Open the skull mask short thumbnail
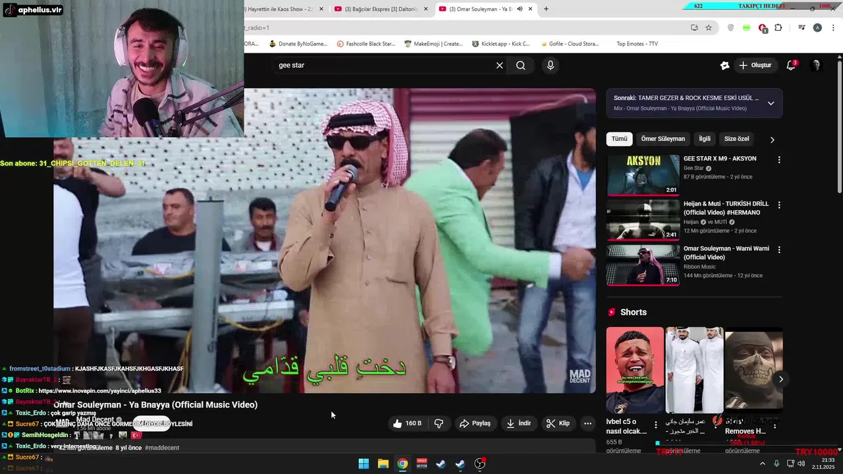The height and width of the screenshot is (474, 843). [x=754, y=370]
